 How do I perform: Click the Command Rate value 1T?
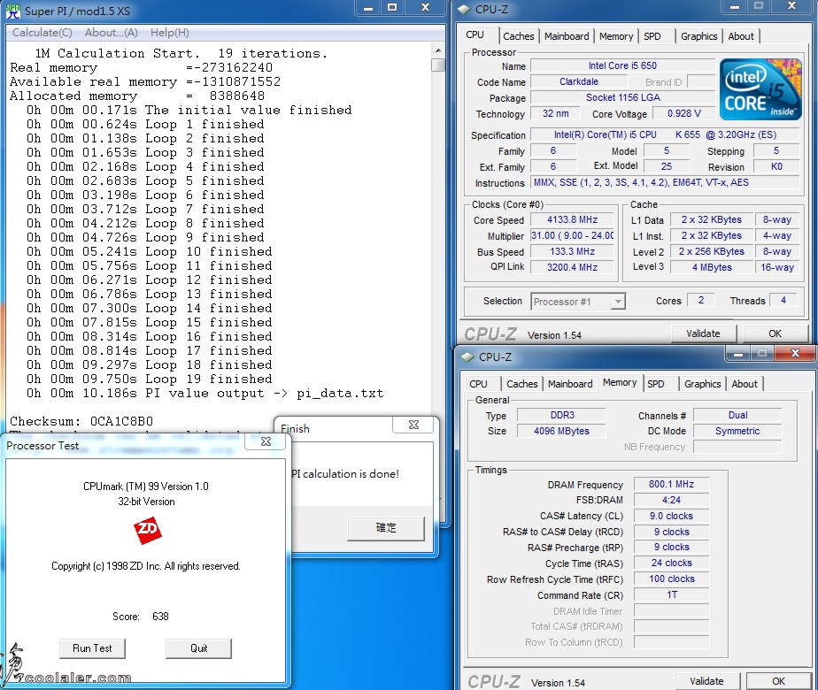click(x=671, y=594)
